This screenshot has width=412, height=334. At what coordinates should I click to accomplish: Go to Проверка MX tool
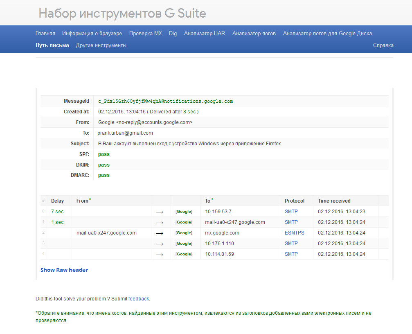click(145, 34)
